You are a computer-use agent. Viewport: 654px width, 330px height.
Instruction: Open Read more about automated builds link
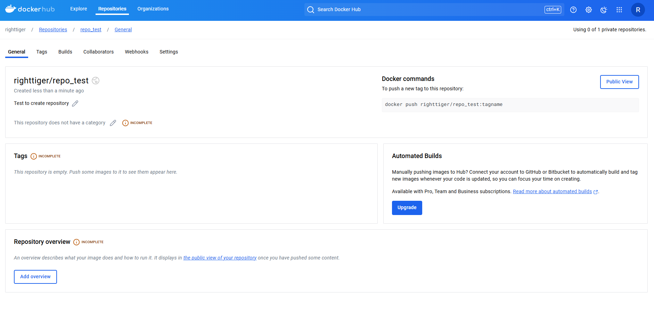tap(552, 191)
